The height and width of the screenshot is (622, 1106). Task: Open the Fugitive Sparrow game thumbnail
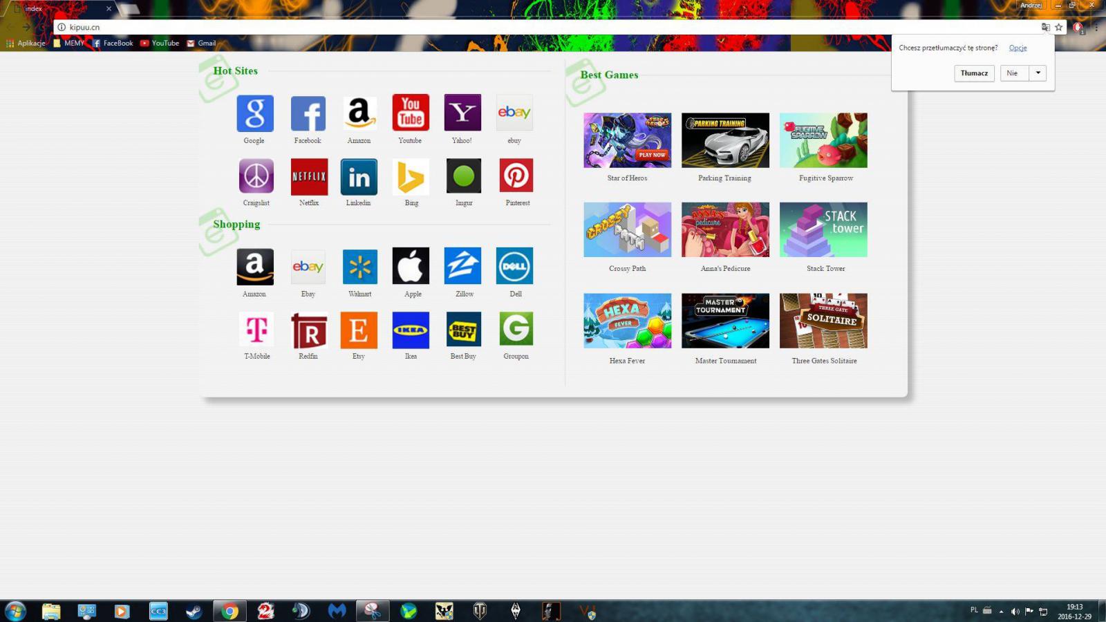pyautogui.click(x=823, y=140)
